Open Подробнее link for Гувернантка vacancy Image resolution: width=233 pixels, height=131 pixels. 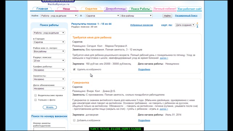pyautogui.click(x=144, y=120)
